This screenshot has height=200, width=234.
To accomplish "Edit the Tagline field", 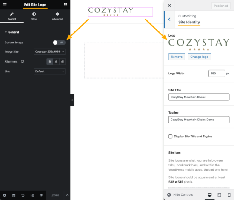I will (x=199, y=120).
